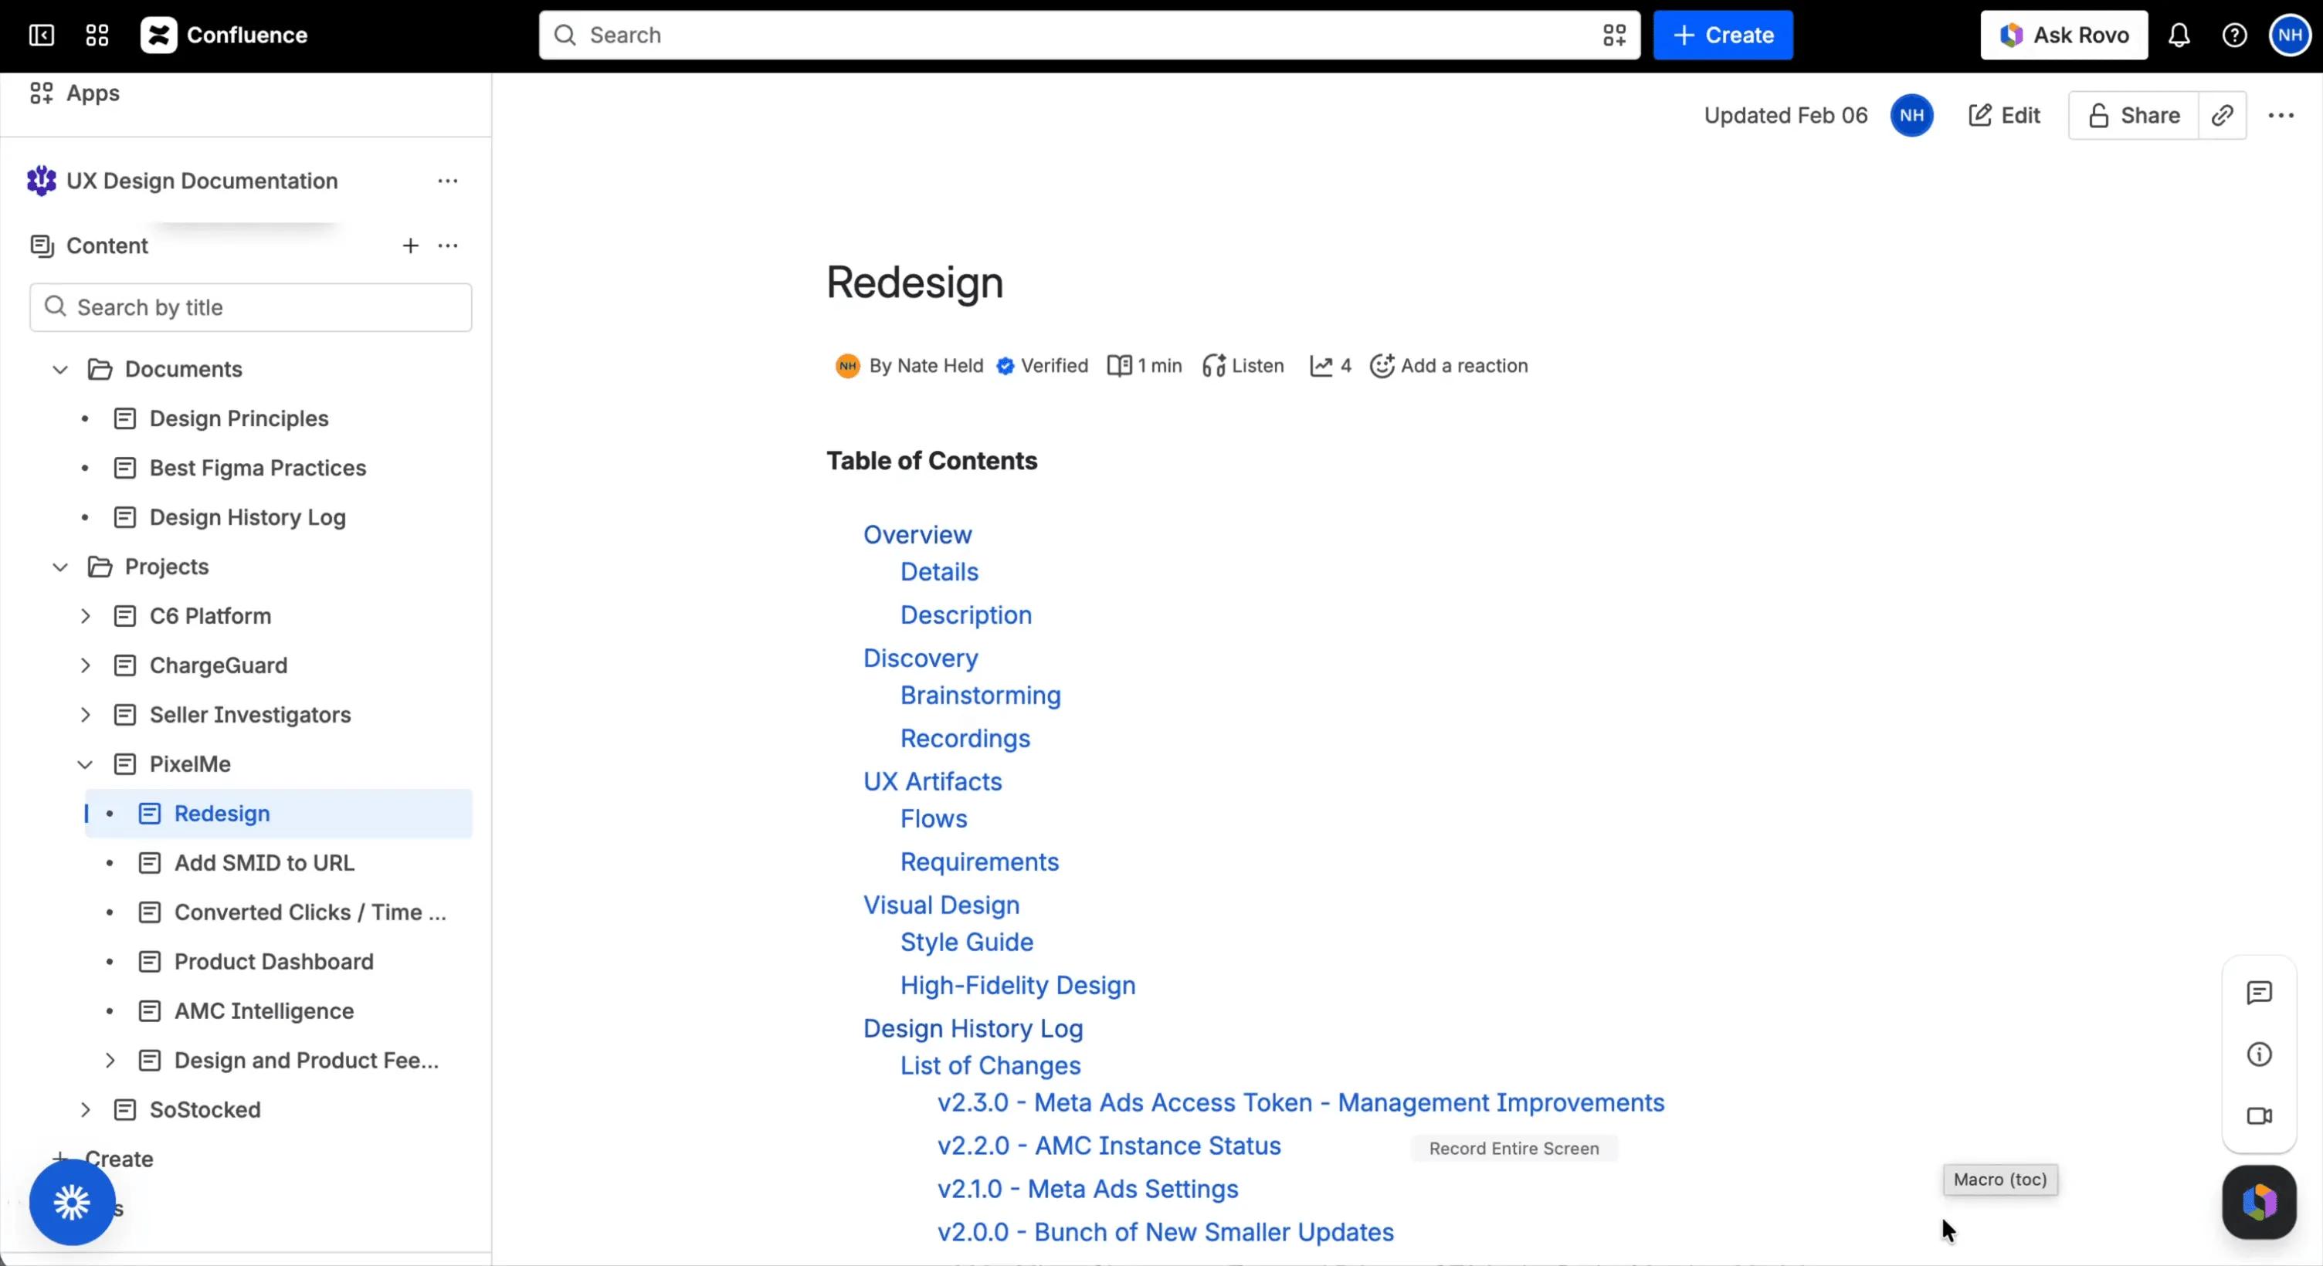Edit the Redesign page
2323x1266 pixels.
pos(2004,116)
